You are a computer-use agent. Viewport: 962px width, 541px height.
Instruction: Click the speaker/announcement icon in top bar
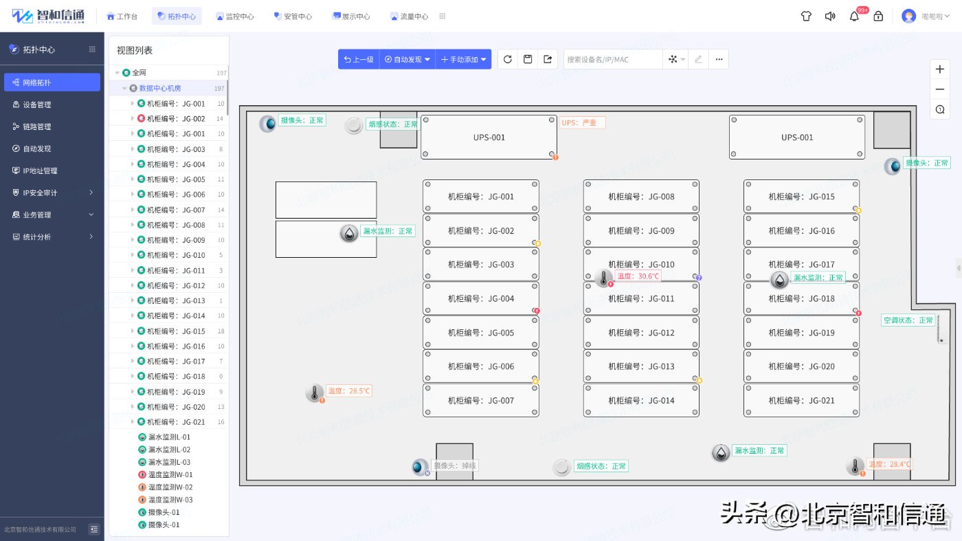point(830,15)
